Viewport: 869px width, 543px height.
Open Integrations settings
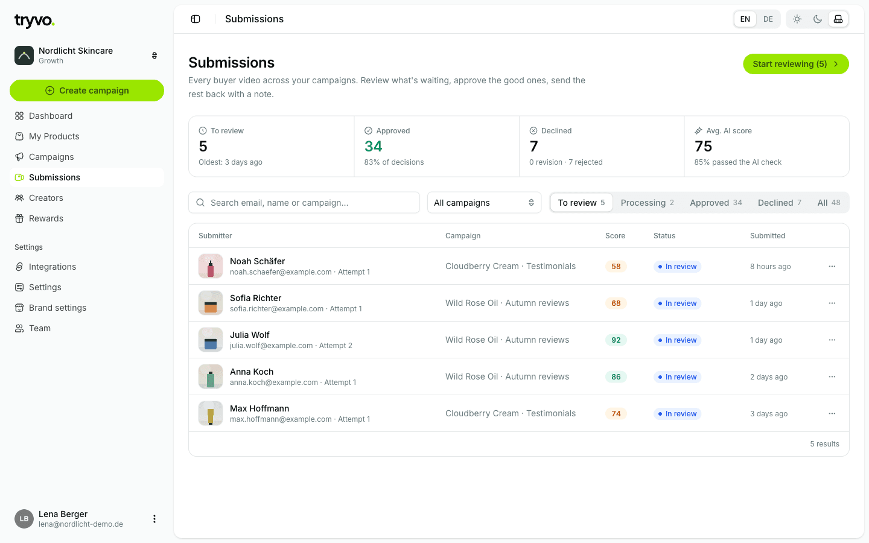click(87, 267)
